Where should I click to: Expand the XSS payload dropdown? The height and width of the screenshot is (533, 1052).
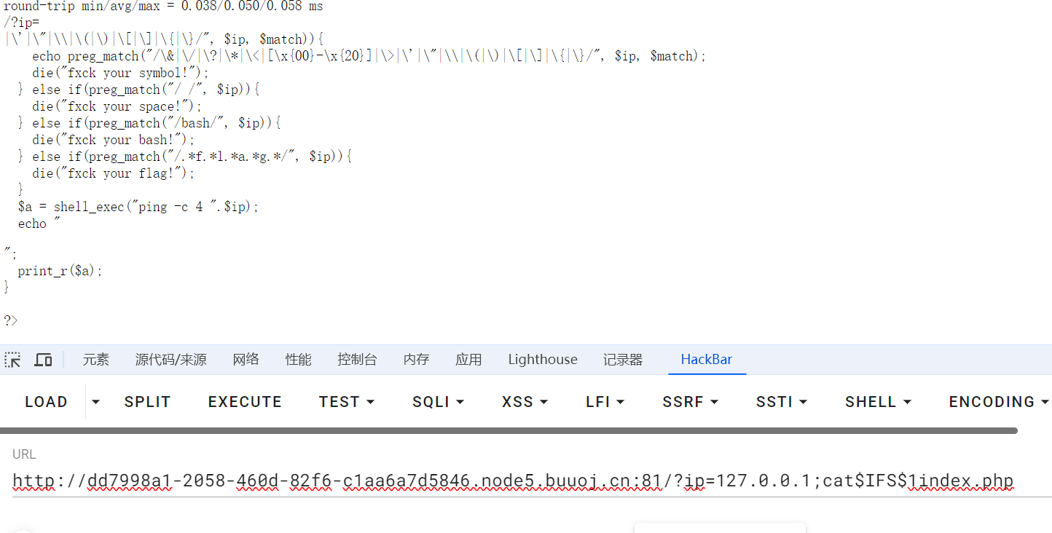pyautogui.click(x=525, y=402)
